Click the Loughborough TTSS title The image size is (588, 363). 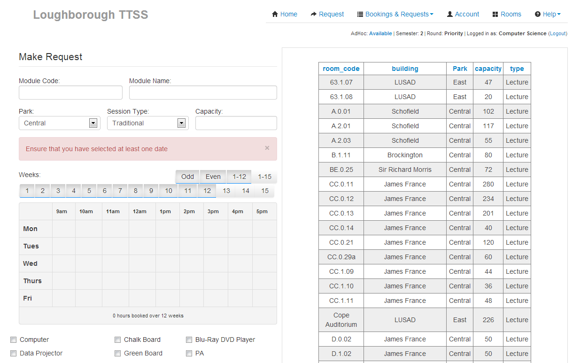[x=91, y=15]
